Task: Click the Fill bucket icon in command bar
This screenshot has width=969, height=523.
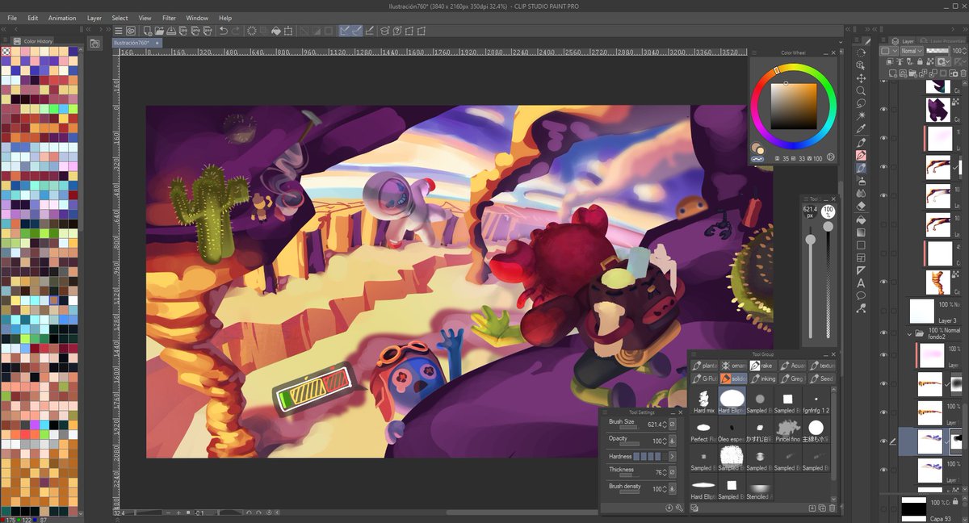Action: (x=276, y=31)
